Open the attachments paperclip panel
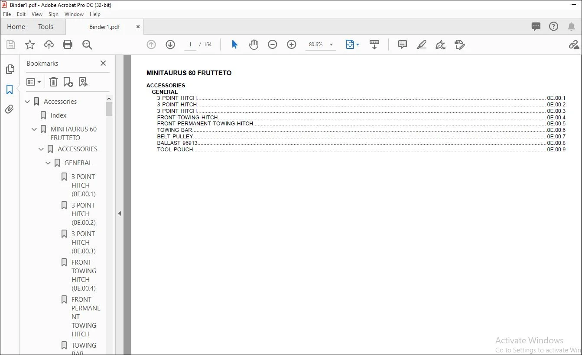 point(10,109)
